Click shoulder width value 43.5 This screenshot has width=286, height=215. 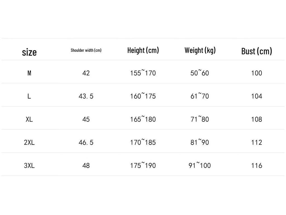pyautogui.click(x=86, y=96)
